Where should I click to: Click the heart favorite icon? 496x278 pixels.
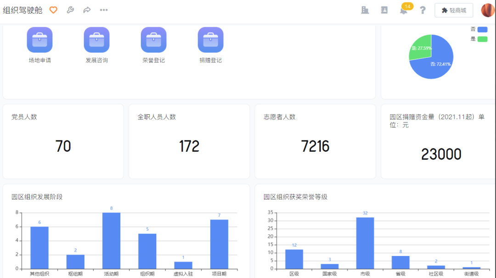click(x=53, y=10)
